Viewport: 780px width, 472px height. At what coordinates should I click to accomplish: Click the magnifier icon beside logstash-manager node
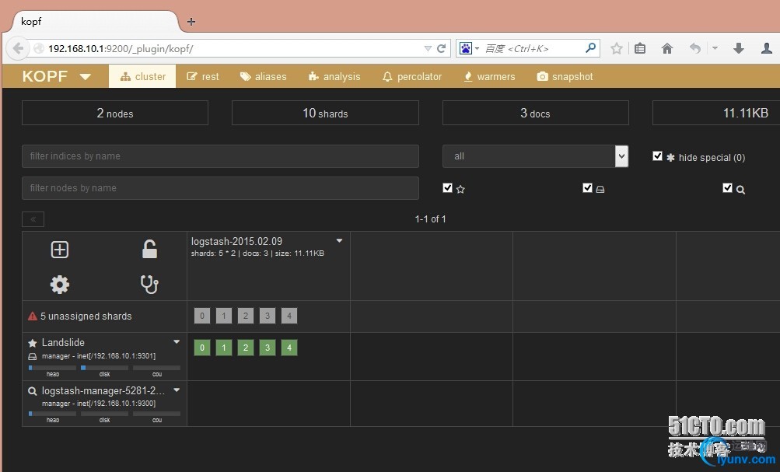pos(33,391)
